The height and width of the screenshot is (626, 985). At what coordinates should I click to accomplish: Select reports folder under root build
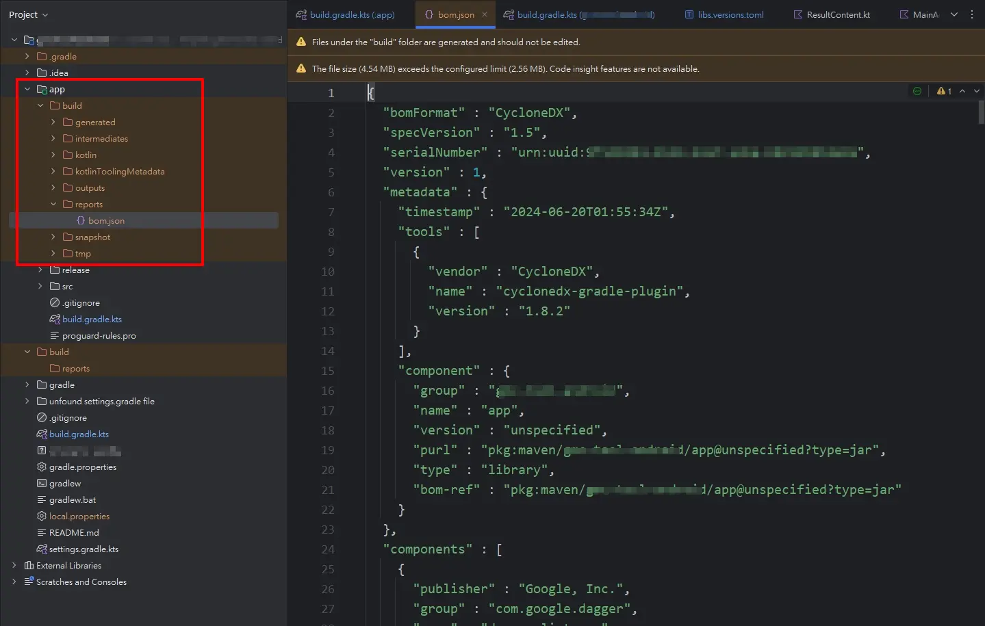pyautogui.click(x=75, y=368)
